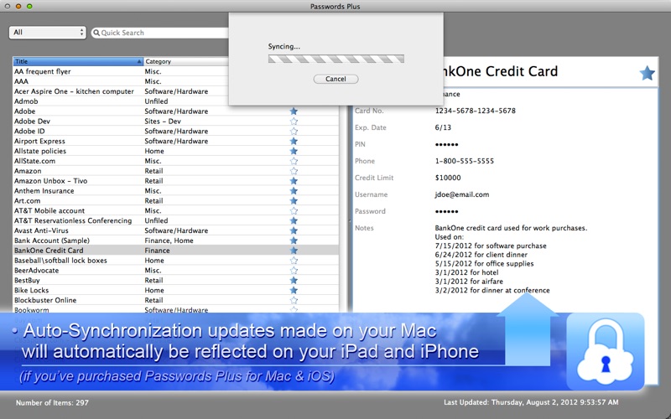Toggle favorite star for Airport Express row
The width and height of the screenshot is (671, 419).
294,141
